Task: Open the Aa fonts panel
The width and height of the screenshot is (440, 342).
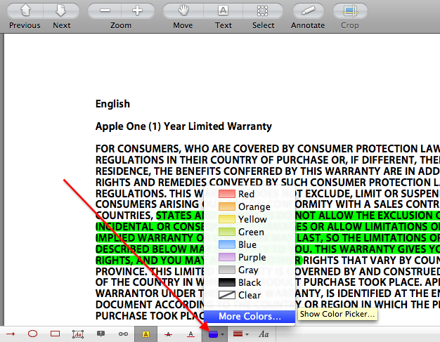Action: click(264, 334)
